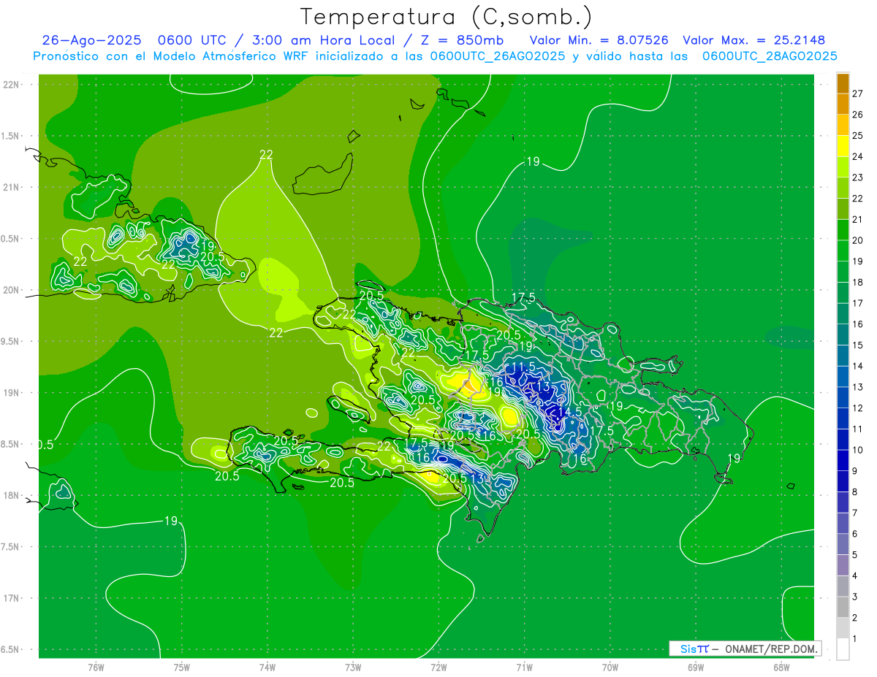Image resolution: width=877 pixels, height=677 pixels.
Task: Click yellow legend swatch between 24 and 25
Action: [x=843, y=145]
